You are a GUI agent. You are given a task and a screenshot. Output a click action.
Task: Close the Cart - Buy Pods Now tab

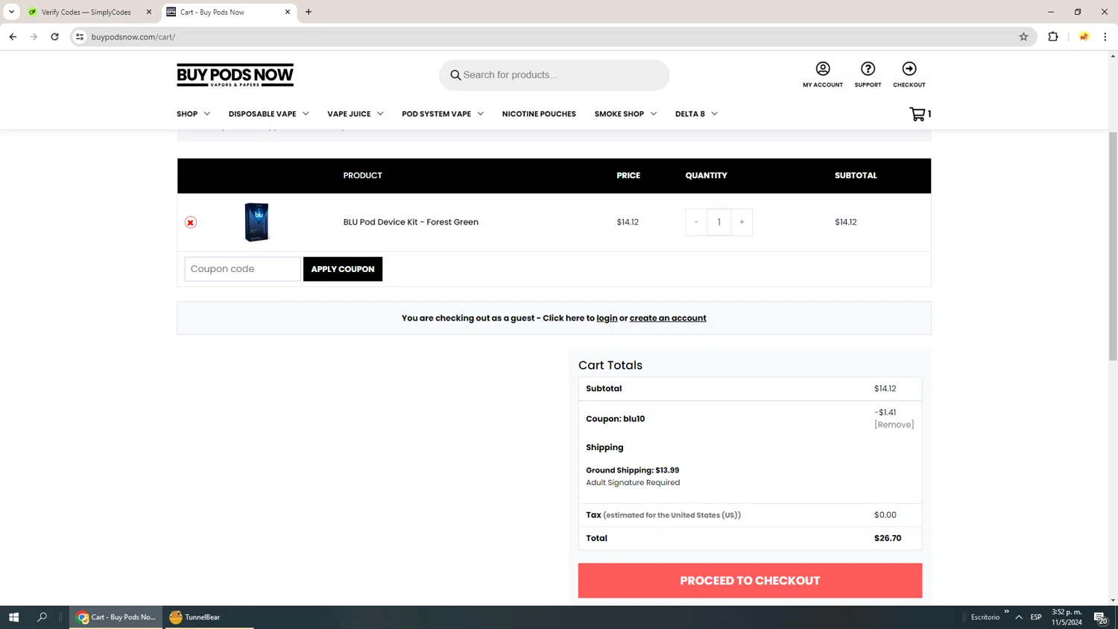(288, 12)
